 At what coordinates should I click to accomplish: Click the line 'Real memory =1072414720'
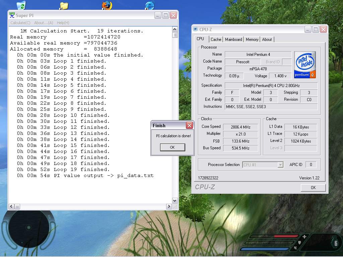65,37
